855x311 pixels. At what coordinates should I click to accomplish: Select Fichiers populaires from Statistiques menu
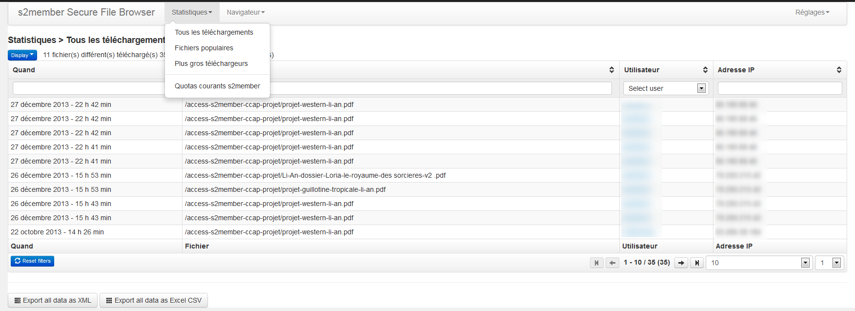pos(204,48)
